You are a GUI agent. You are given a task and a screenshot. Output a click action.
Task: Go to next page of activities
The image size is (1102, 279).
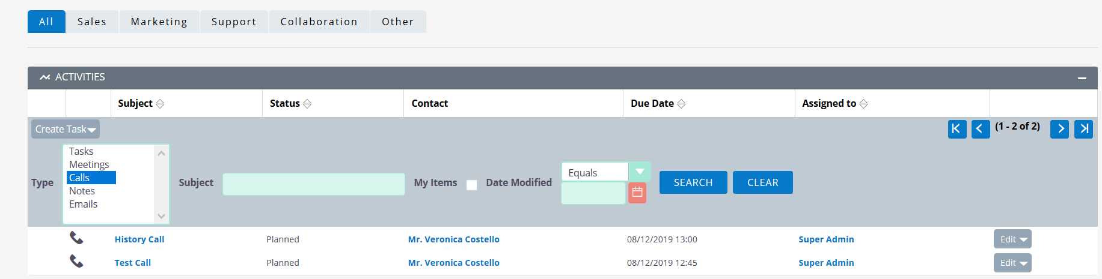1059,129
